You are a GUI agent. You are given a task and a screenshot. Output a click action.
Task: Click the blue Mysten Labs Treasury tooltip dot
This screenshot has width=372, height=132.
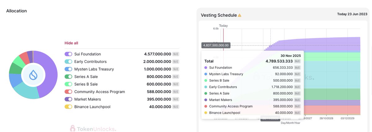pyautogui.click(x=206, y=74)
